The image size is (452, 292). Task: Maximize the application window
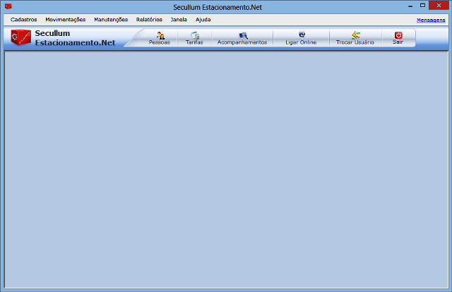coord(422,6)
